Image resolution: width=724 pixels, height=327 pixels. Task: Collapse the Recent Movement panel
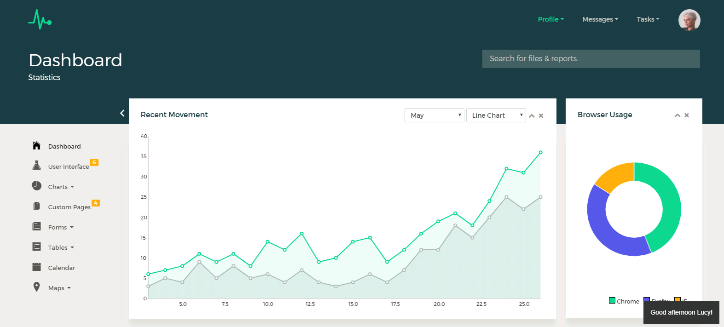532,116
